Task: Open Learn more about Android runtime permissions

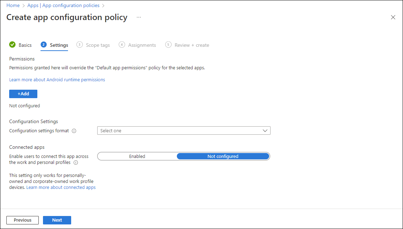Action: tap(57, 79)
